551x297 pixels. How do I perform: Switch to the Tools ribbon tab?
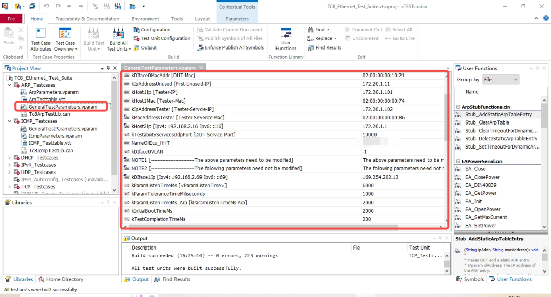[177, 19]
